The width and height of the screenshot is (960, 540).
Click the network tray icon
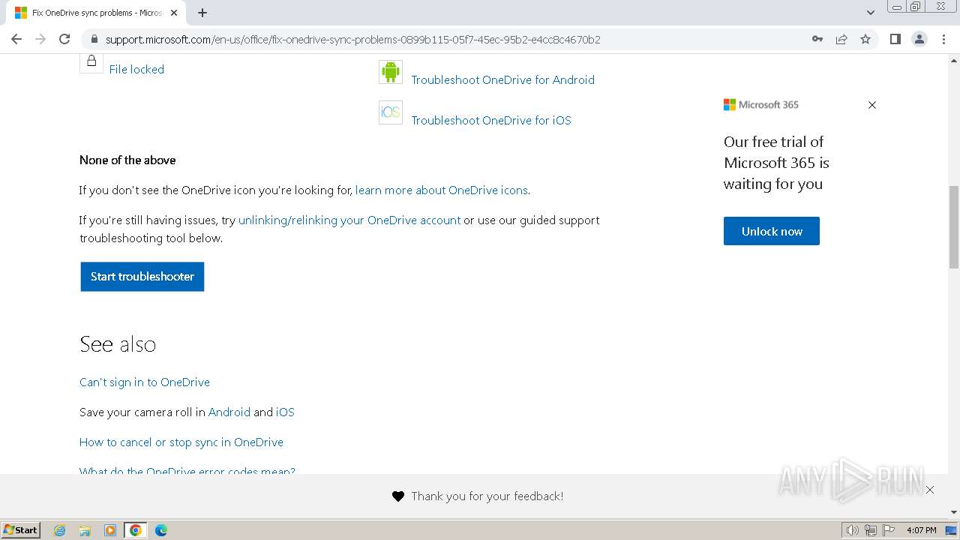click(871, 530)
